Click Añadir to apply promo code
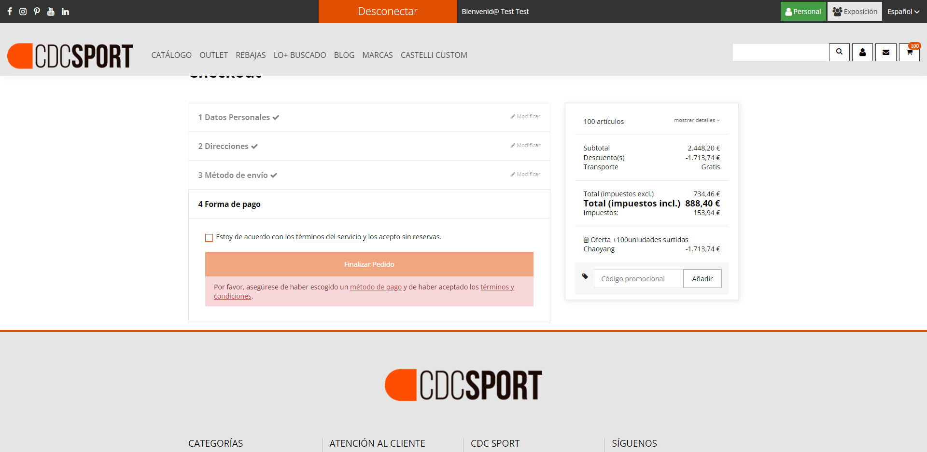The width and height of the screenshot is (927, 452). coord(702,279)
